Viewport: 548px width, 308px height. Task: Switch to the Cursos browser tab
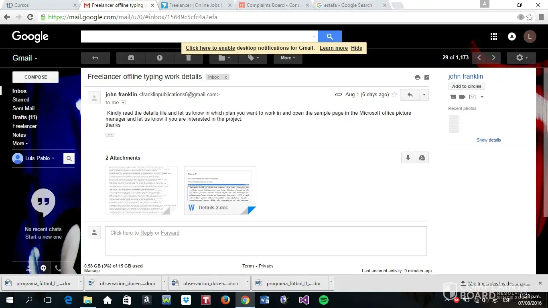(40, 5)
